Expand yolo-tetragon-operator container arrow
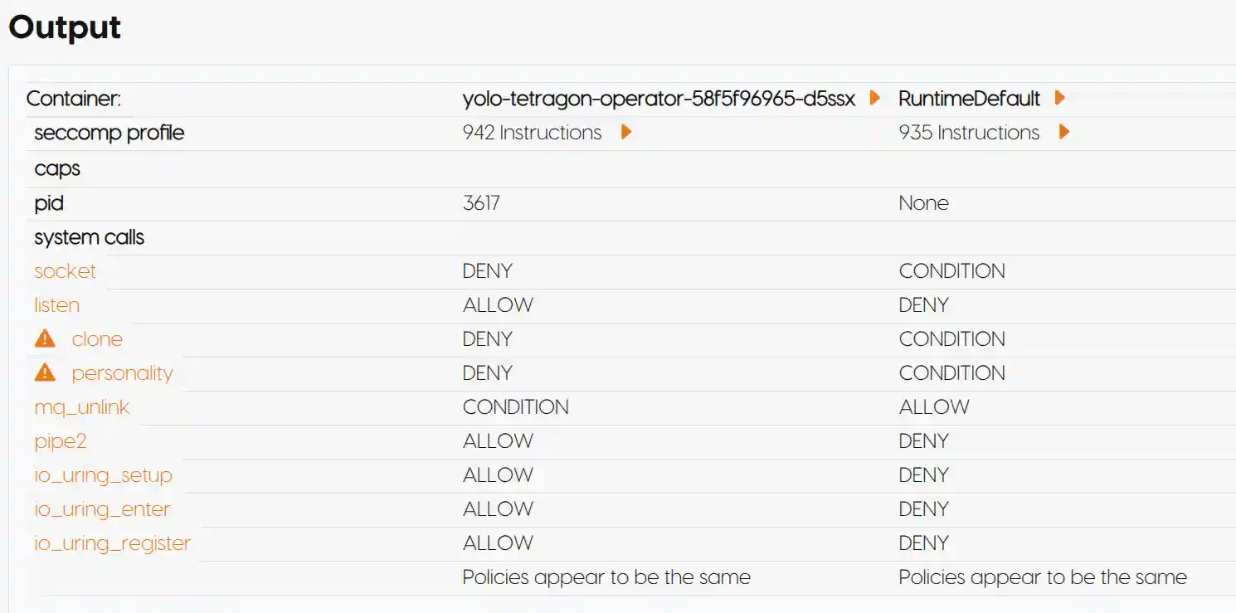1236x613 pixels. 874,98
